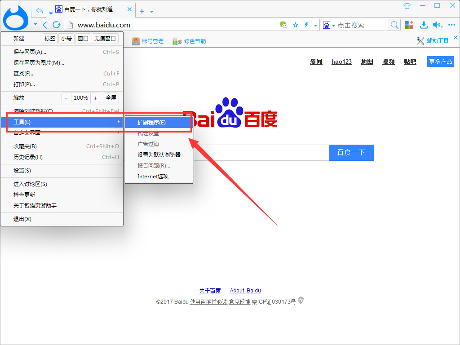Click the lightning speed-mode icon in address bar
The height and width of the screenshot is (345, 460).
(306, 26)
